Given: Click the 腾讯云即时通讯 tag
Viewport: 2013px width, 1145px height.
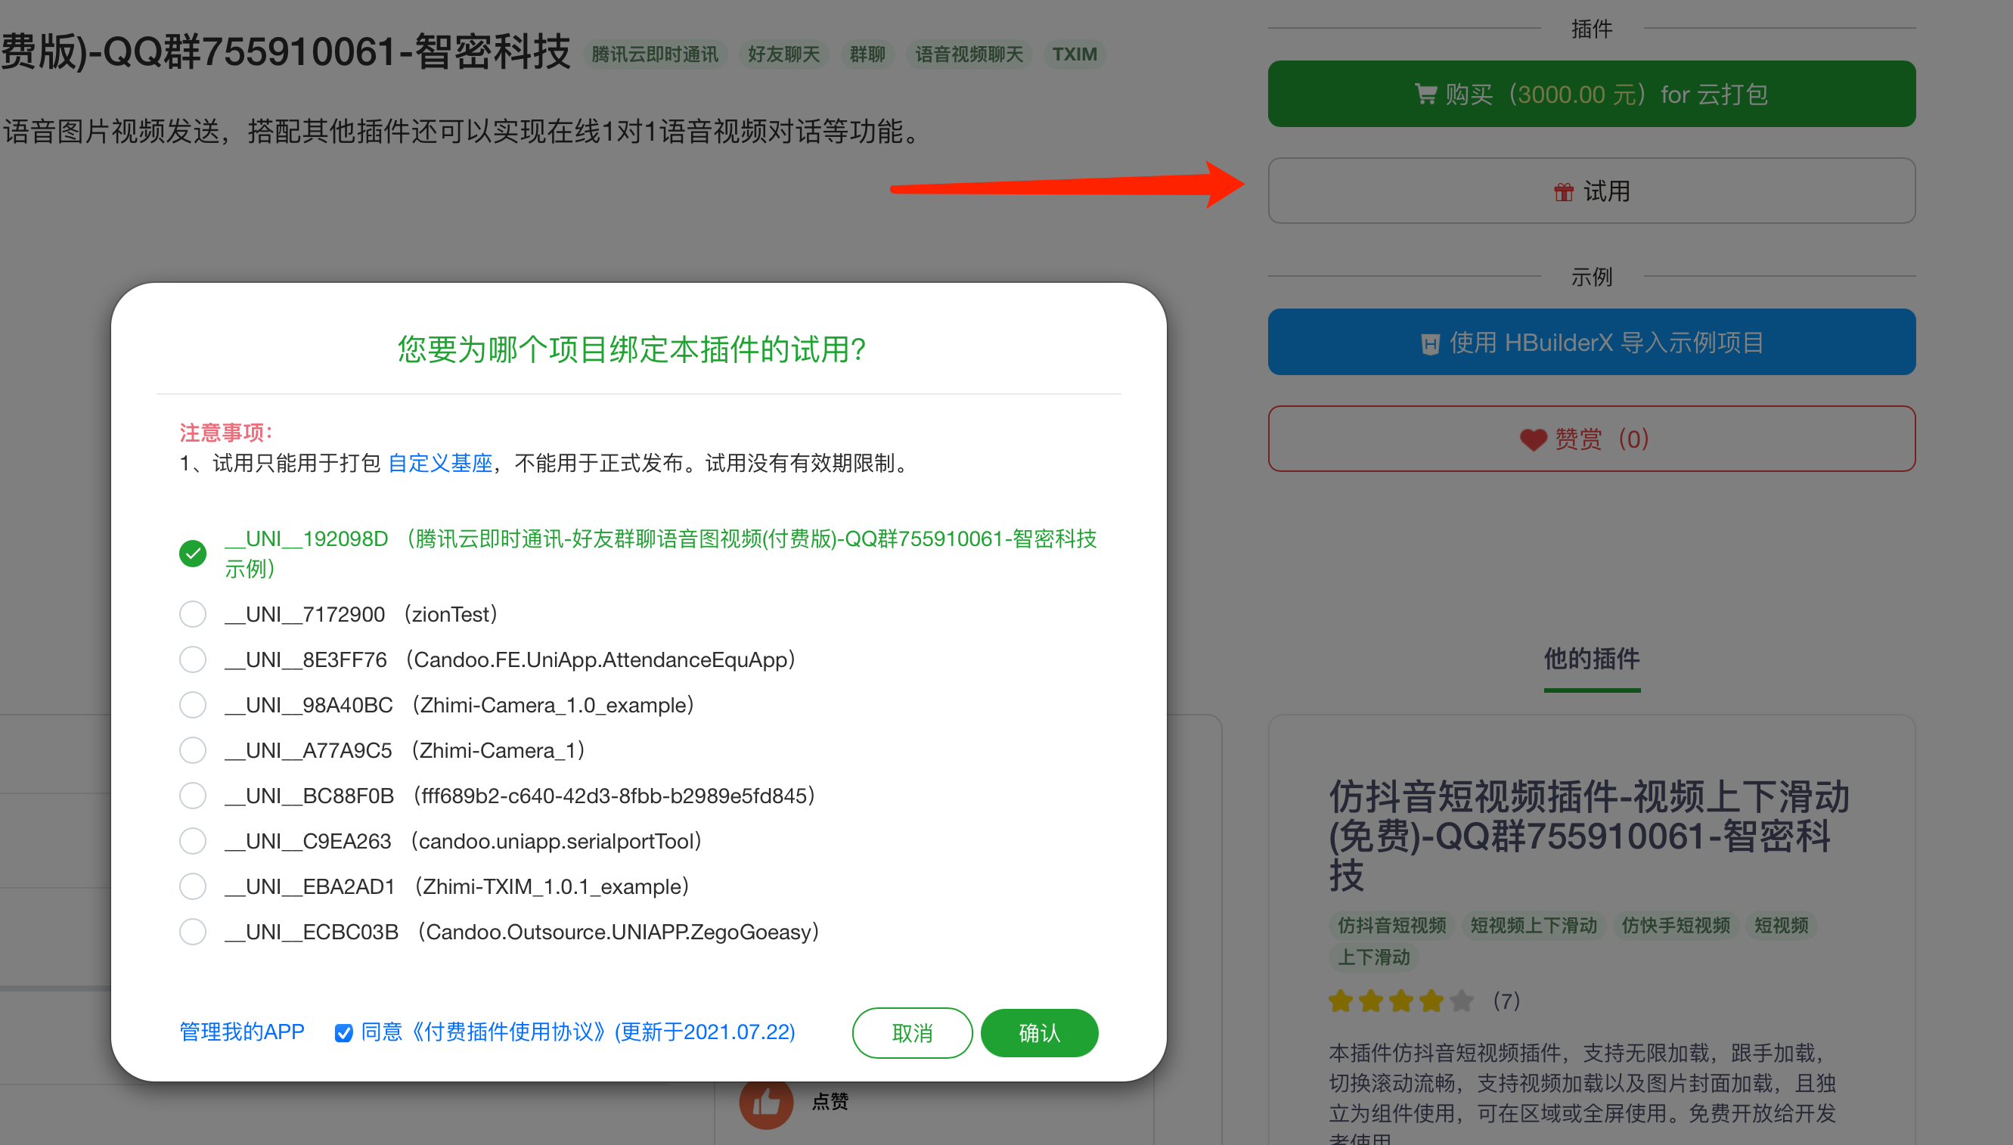Looking at the screenshot, I should [654, 54].
